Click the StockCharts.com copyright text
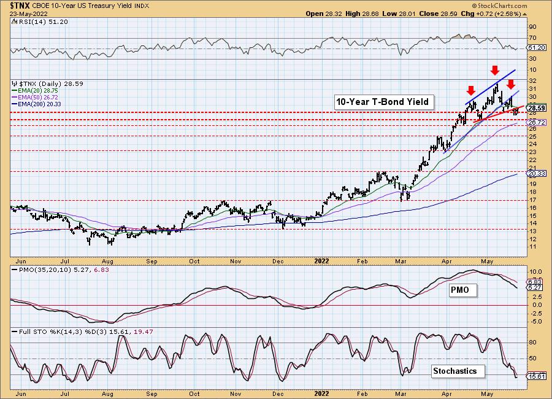552x399 pixels. 499,6
